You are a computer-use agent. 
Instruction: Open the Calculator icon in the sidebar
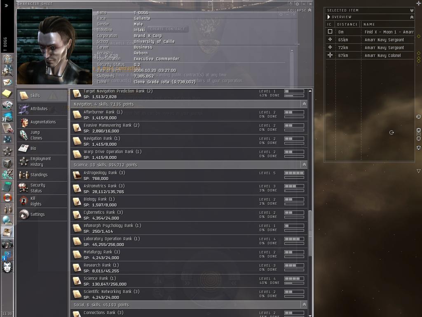[7, 186]
